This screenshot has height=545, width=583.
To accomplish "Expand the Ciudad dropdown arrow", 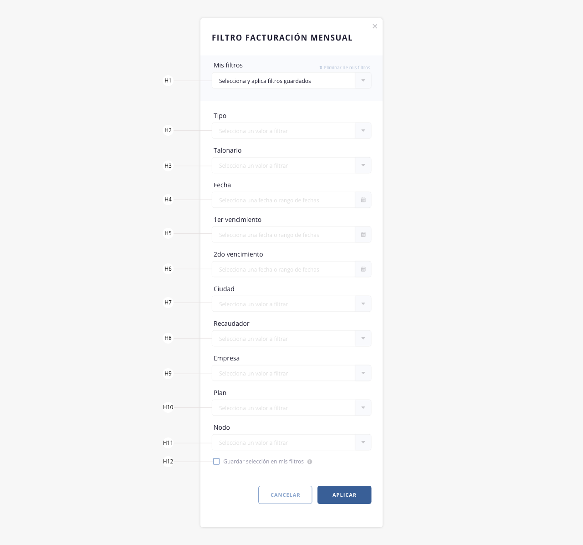I will click(363, 304).
